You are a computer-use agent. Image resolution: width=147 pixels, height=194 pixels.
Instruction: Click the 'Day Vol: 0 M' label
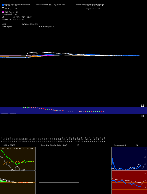92,9
